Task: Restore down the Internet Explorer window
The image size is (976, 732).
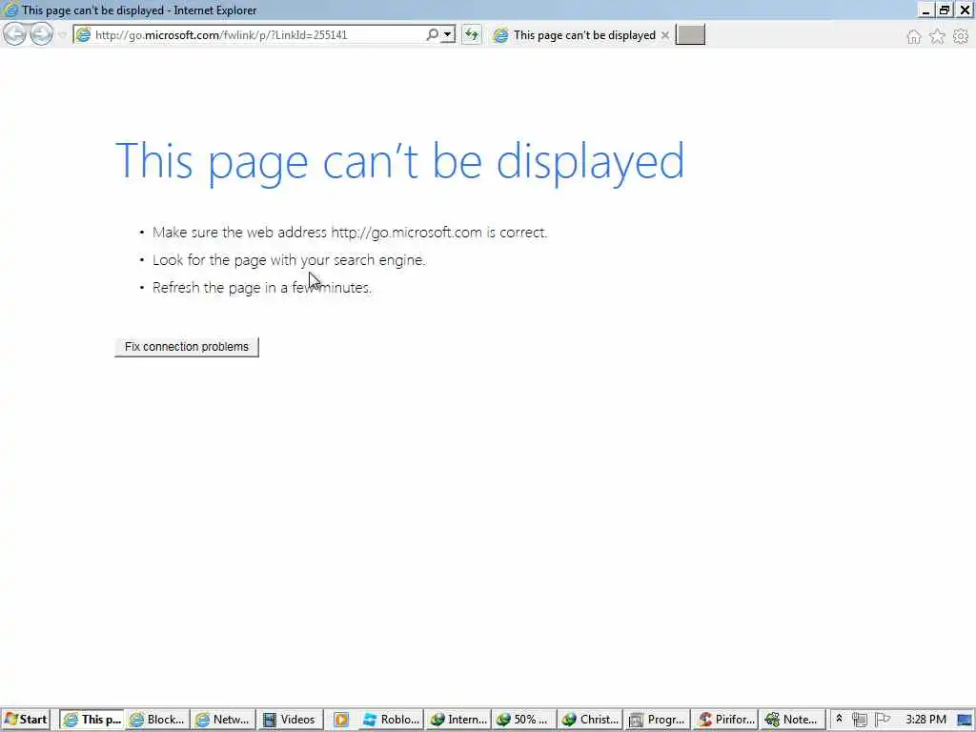Action: point(945,10)
